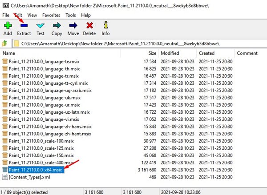This screenshot has width=267, height=195.
Task: Select the language-vi.msix archive icon
Action: click(5, 119)
